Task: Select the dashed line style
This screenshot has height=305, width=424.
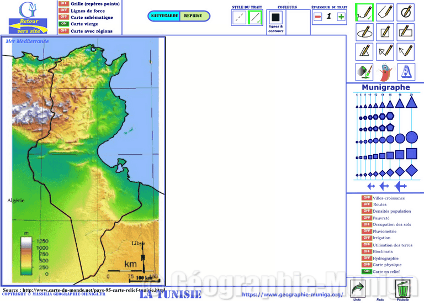Action: 239,18
